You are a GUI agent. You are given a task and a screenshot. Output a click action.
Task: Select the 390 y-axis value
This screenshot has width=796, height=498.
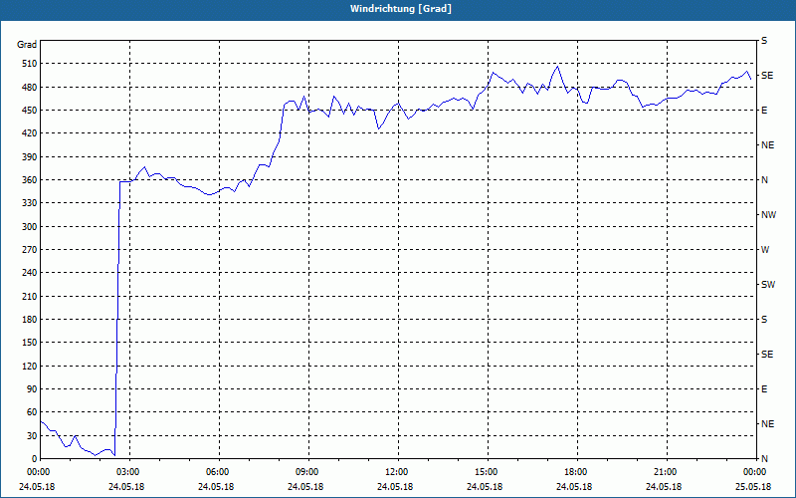30,156
